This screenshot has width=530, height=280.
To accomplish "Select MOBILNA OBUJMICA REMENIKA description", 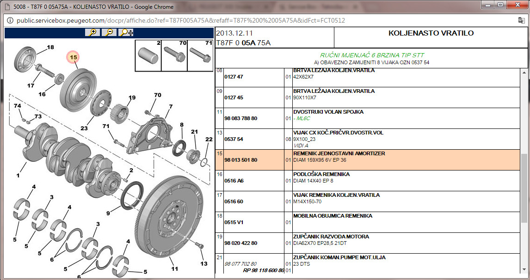I will (333, 216).
